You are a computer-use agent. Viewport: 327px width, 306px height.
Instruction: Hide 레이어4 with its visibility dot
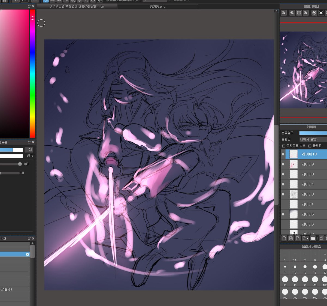click(x=283, y=184)
